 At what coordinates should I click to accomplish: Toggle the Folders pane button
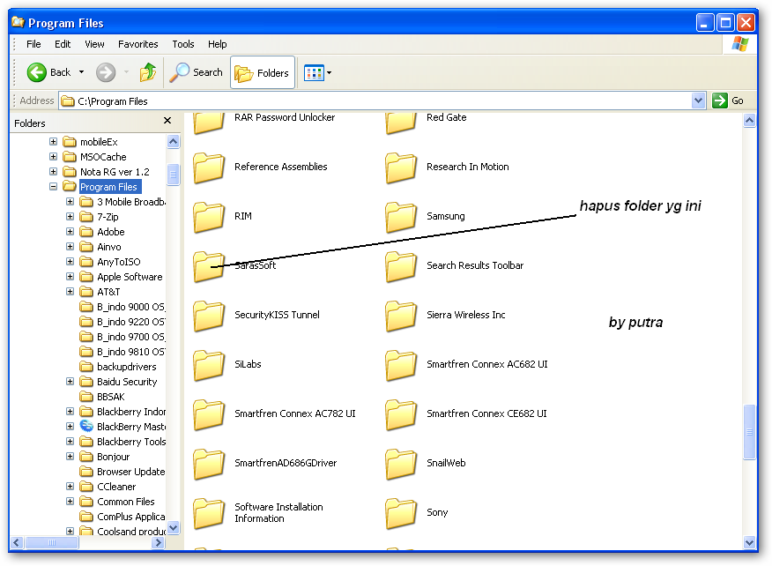click(263, 72)
